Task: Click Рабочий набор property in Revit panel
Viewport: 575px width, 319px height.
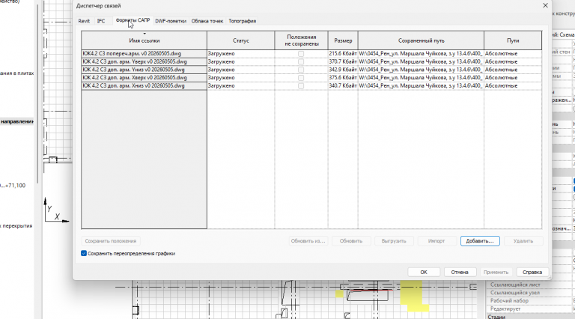Action: point(509,301)
